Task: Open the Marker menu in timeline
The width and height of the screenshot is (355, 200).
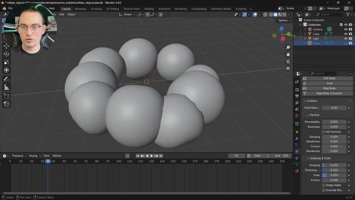Action: (57, 156)
